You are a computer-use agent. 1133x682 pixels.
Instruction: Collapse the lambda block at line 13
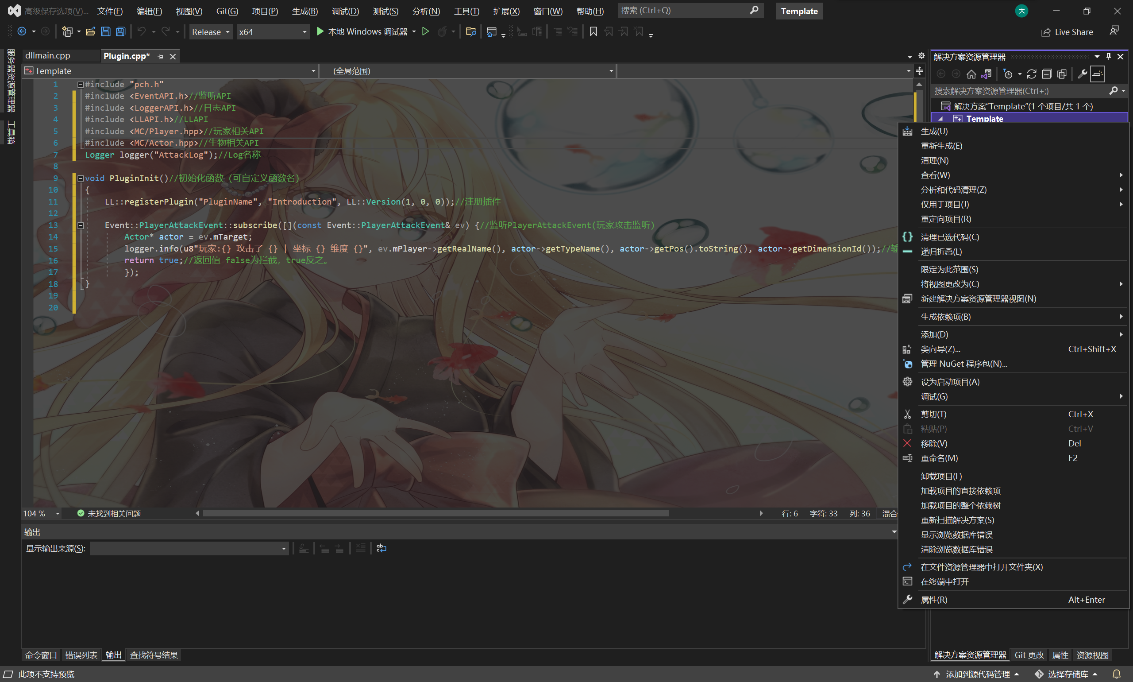81,225
